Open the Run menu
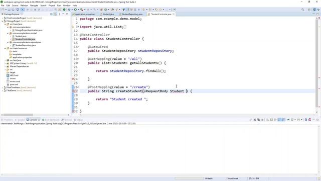Screen dimensions: 321x181 (59, 6)
